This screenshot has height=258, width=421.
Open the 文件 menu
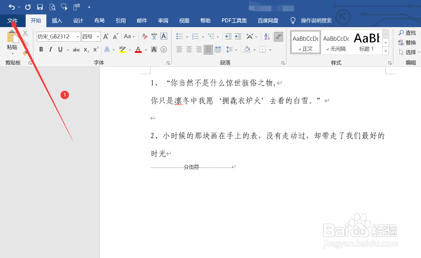point(12,20)
